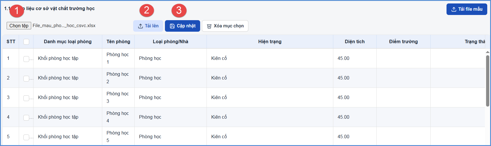The width and height of the screenshot is (491, 146).
Task: Click the Loại phòng/Nhà column header
Action: click(x=170, y=42)
